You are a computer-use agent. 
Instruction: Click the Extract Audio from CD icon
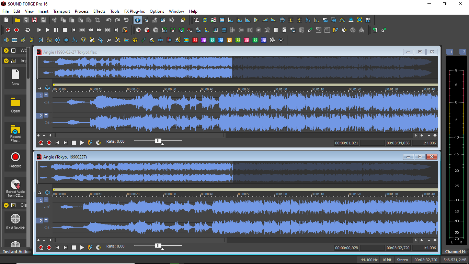(x=15, y=185)
